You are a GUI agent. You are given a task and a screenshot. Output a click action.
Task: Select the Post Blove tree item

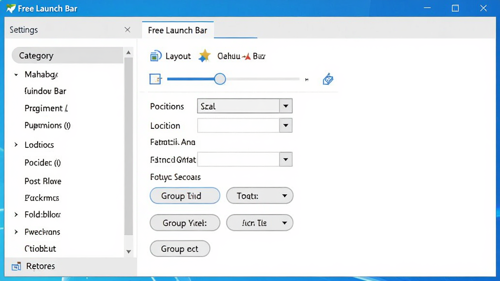click(43, 181)
